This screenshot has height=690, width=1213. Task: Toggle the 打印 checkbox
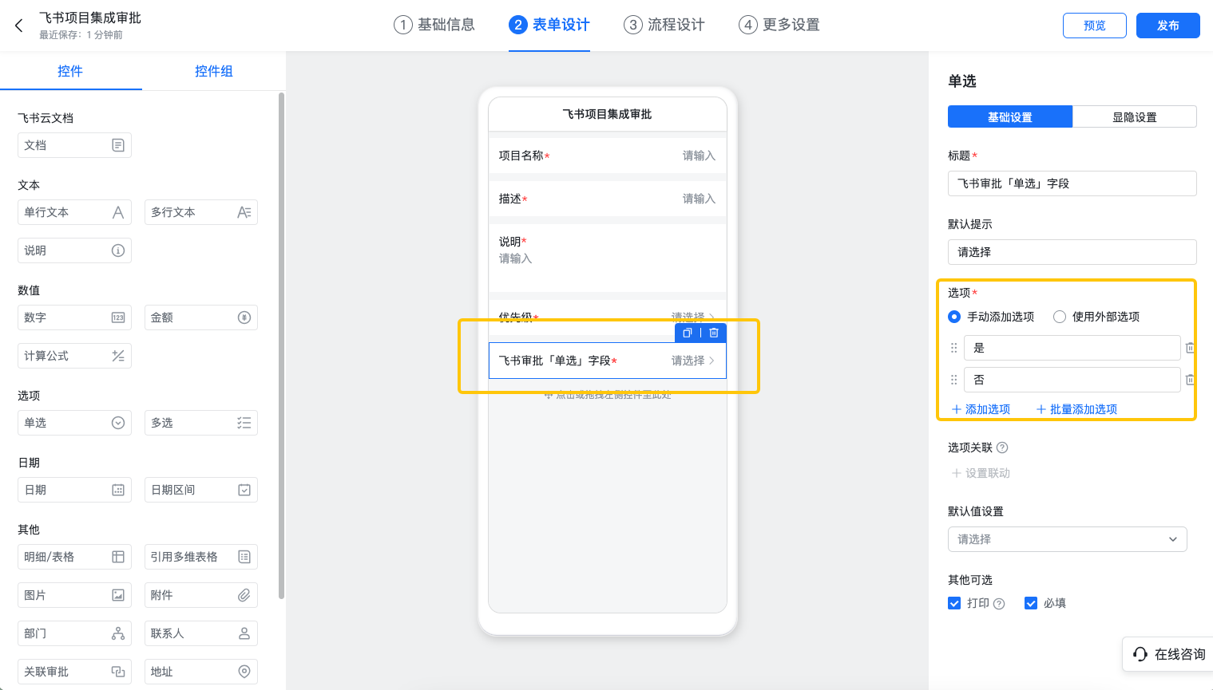click(954, 603)
